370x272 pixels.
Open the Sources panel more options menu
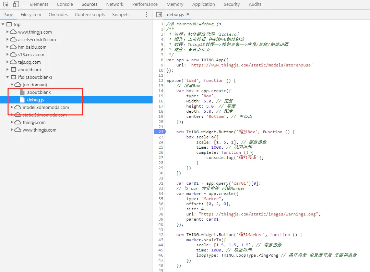[146, 15]
